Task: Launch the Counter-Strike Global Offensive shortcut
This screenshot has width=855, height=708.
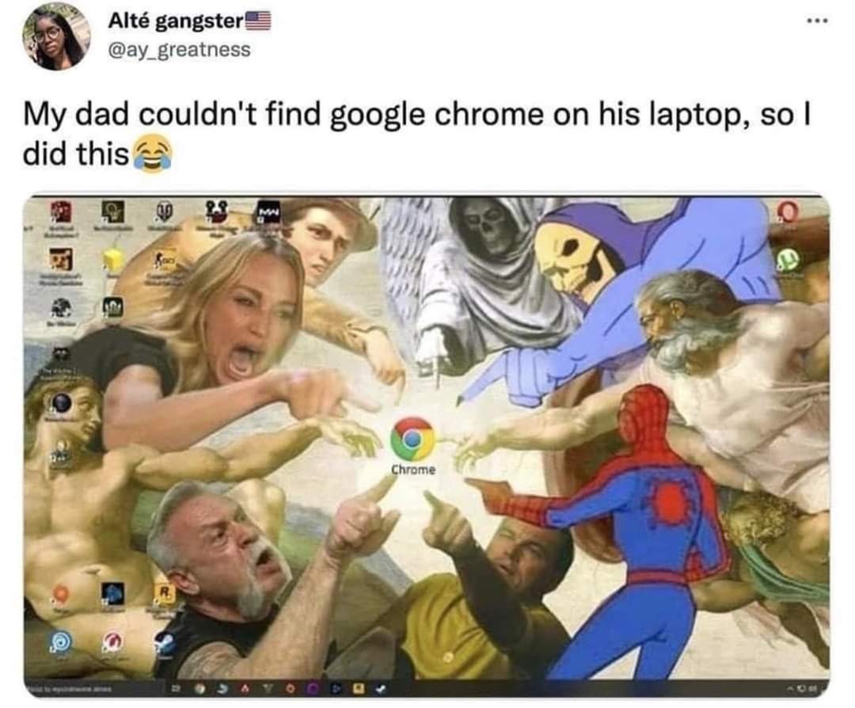Action: pos(163,261)
